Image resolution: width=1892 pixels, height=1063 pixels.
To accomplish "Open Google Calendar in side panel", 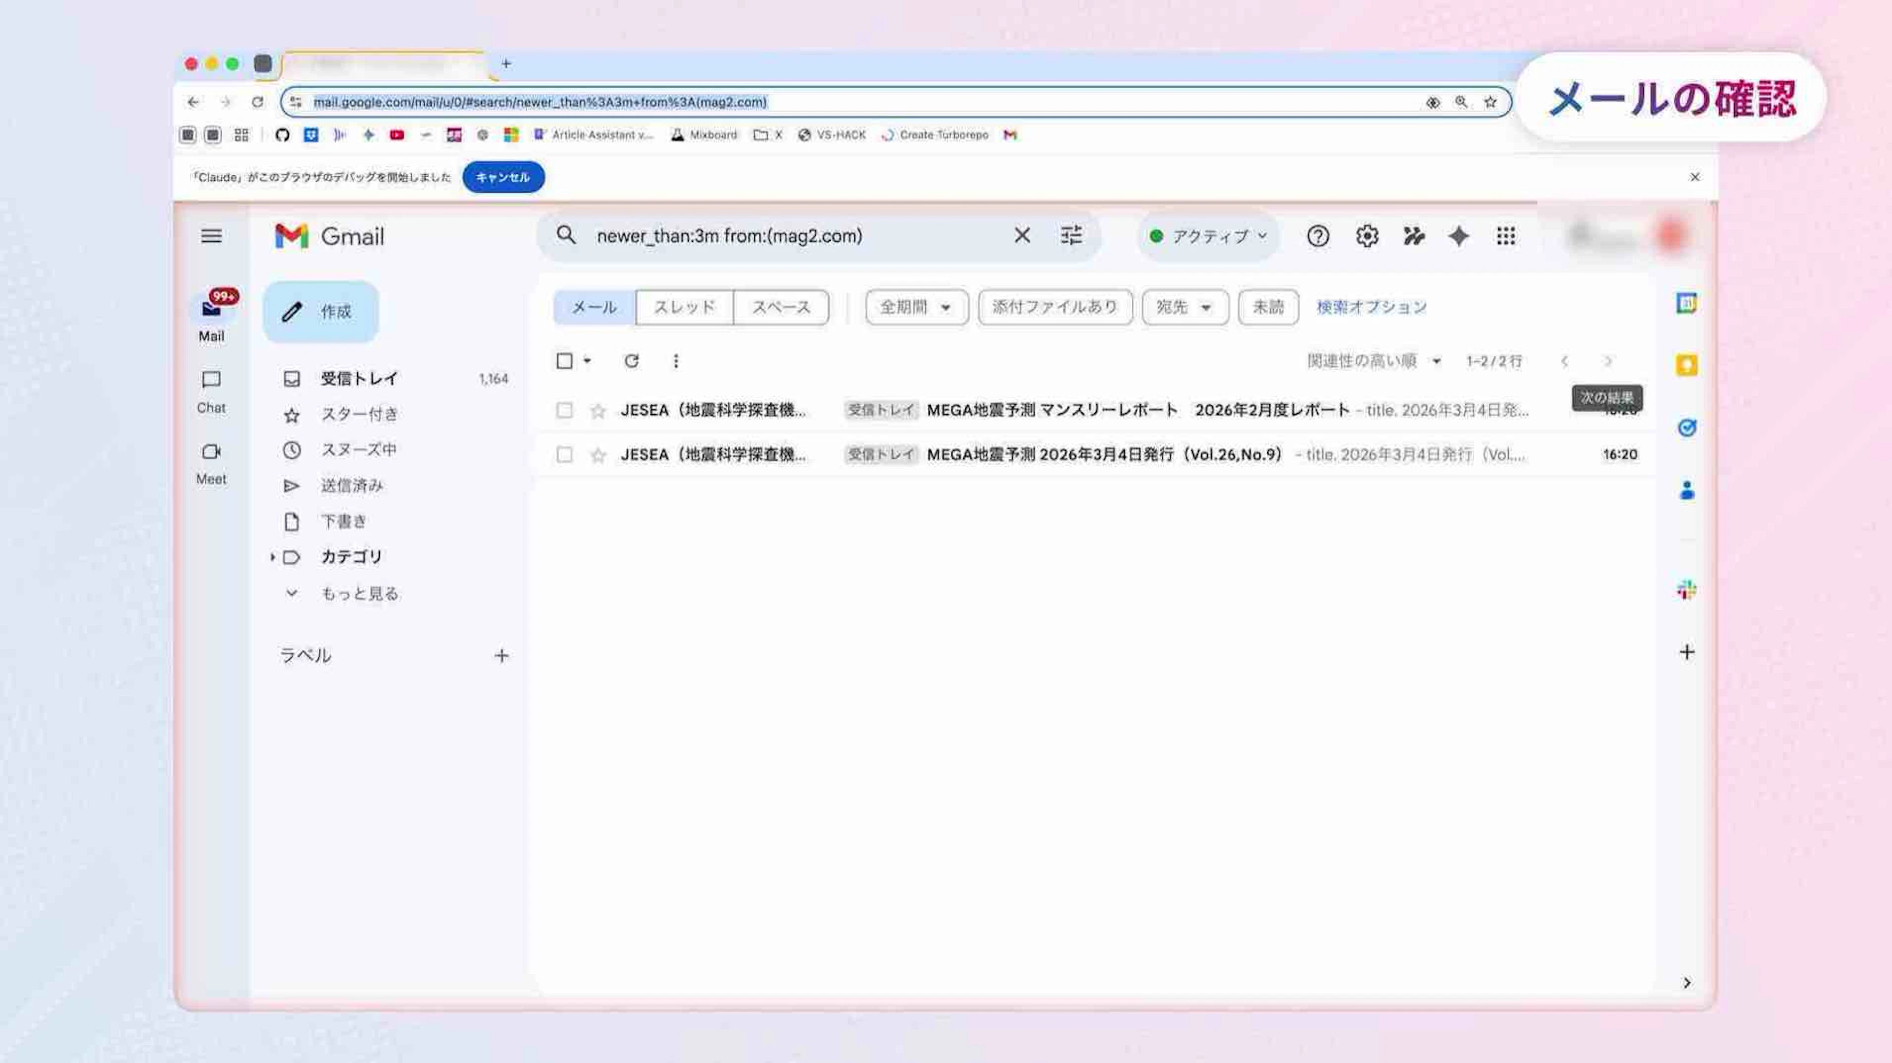I will (x=1687, y=303).
